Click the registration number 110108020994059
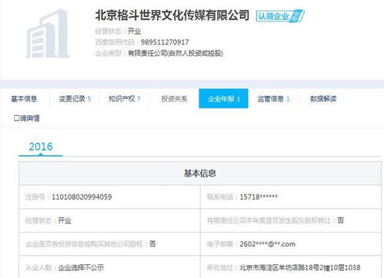 coord(82,197)
